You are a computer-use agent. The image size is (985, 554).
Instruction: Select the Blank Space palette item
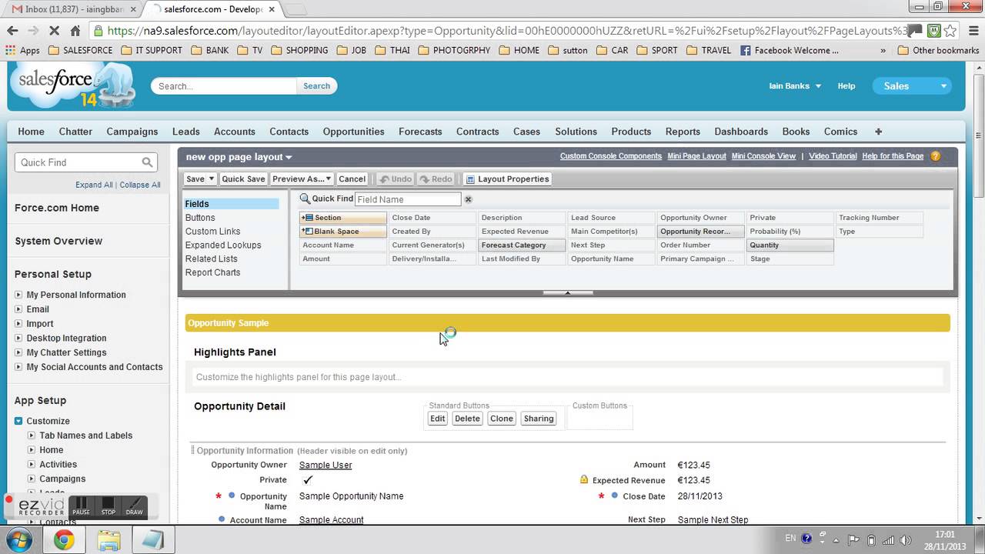click(342, 232)
